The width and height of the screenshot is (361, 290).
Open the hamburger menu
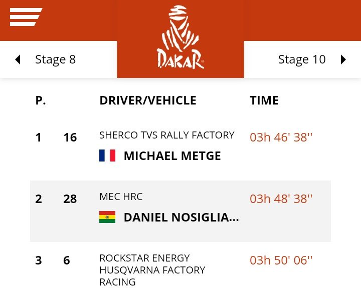[26, 17]
